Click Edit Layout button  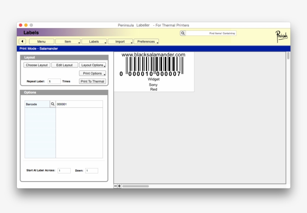click(x=64, y=65)
